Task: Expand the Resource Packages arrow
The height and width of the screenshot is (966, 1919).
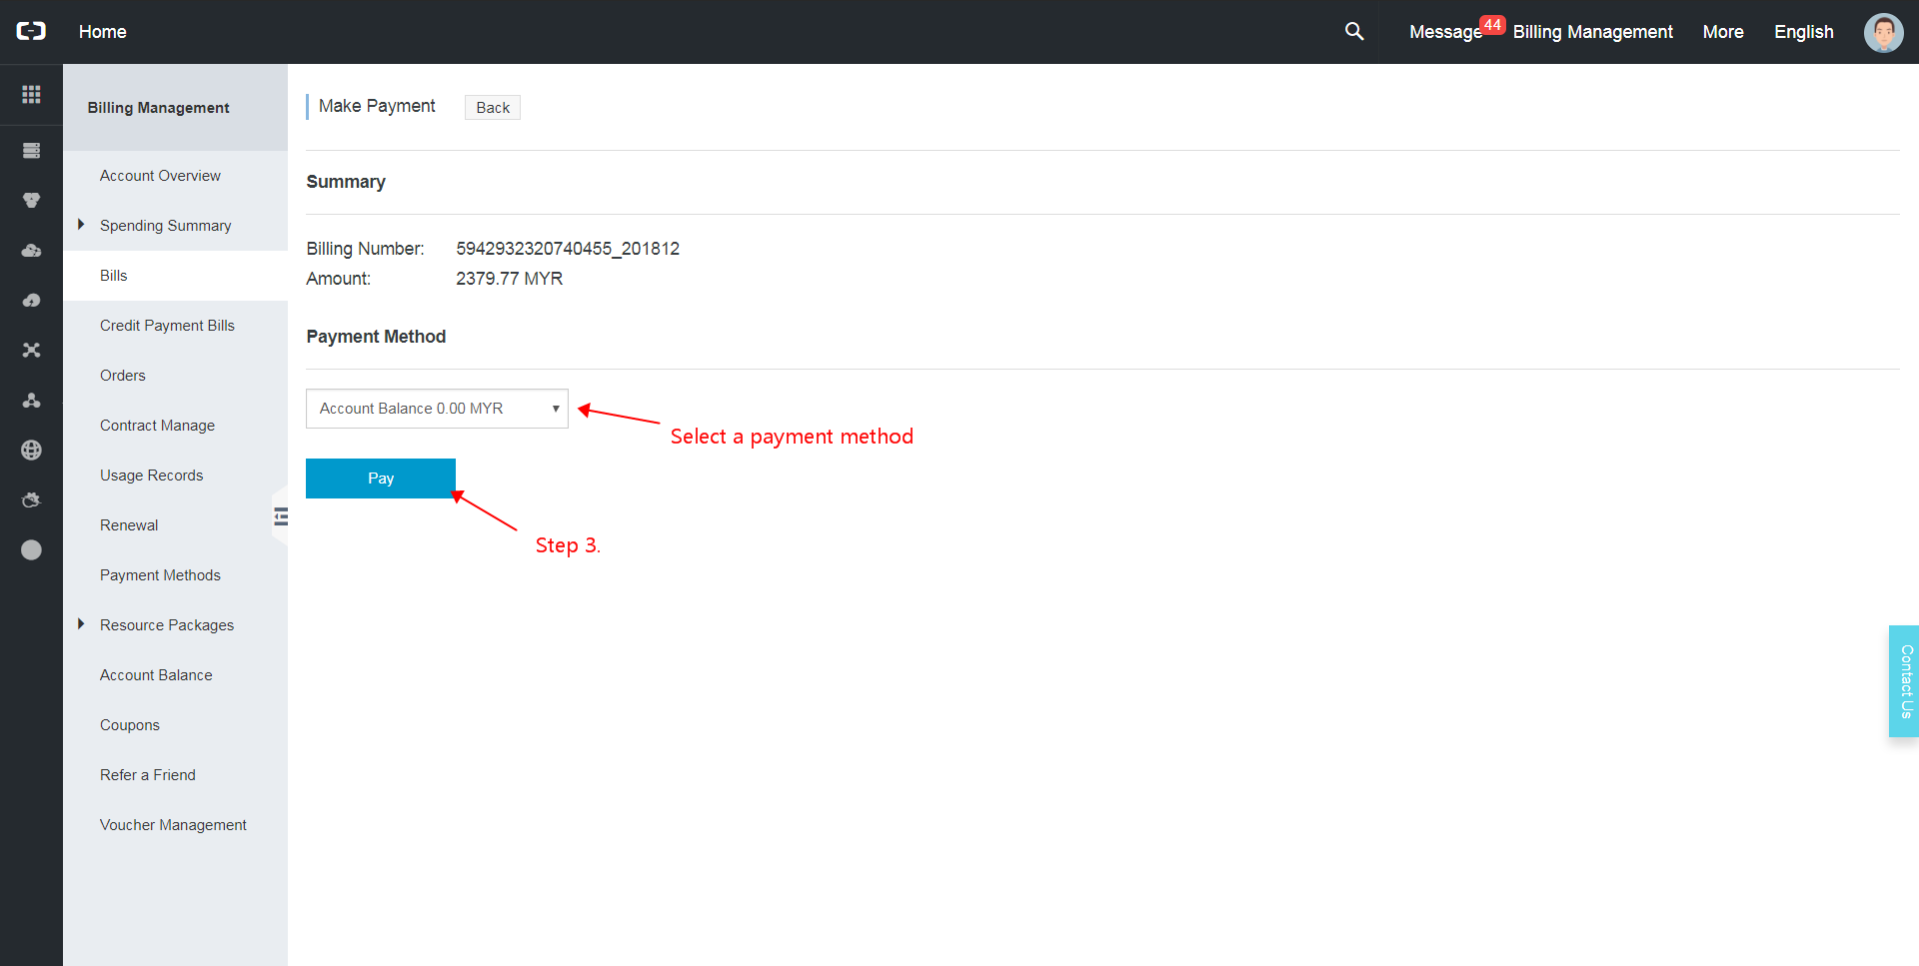Action: point(81,624)
